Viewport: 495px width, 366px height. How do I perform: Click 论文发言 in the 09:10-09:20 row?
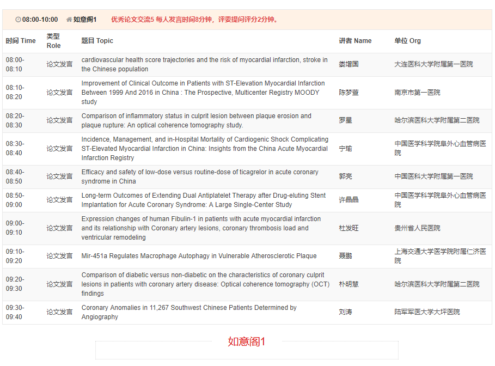60,256
